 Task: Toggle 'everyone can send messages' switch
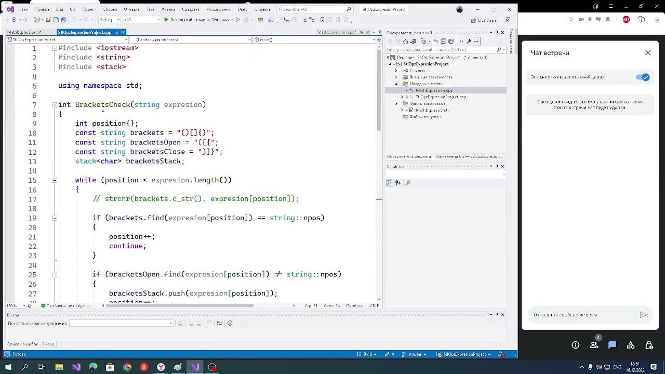point(643,77)
